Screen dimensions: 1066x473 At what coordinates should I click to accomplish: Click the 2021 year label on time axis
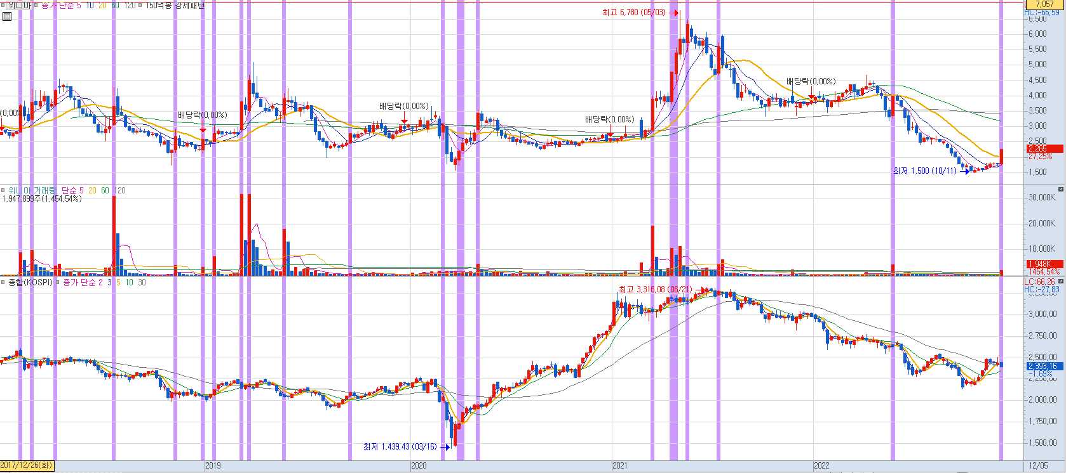620,466
